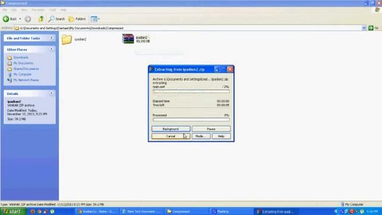Open the View menu
The image size is (382, 215).
24,10
